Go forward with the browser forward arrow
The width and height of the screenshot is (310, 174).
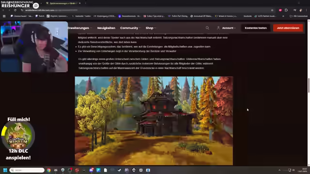(x=9, y=10)
